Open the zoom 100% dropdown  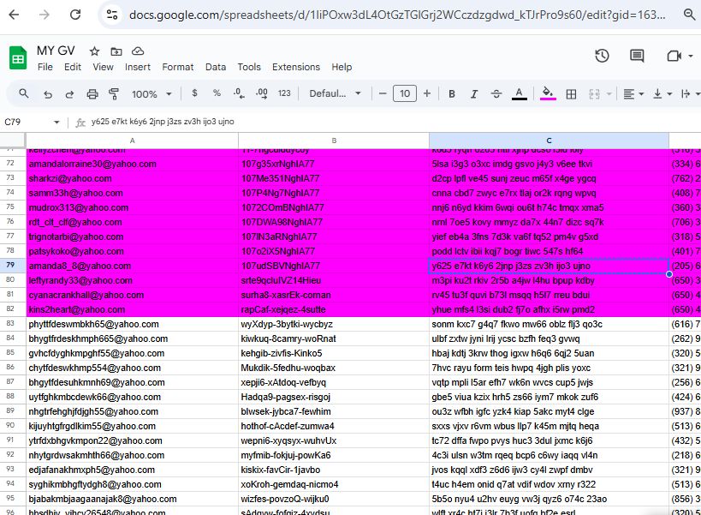tap(151, 94)
